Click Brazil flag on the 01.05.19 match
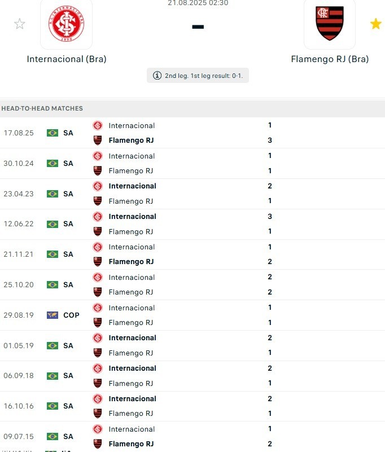 pyautogui.click(x=53, y=345)
